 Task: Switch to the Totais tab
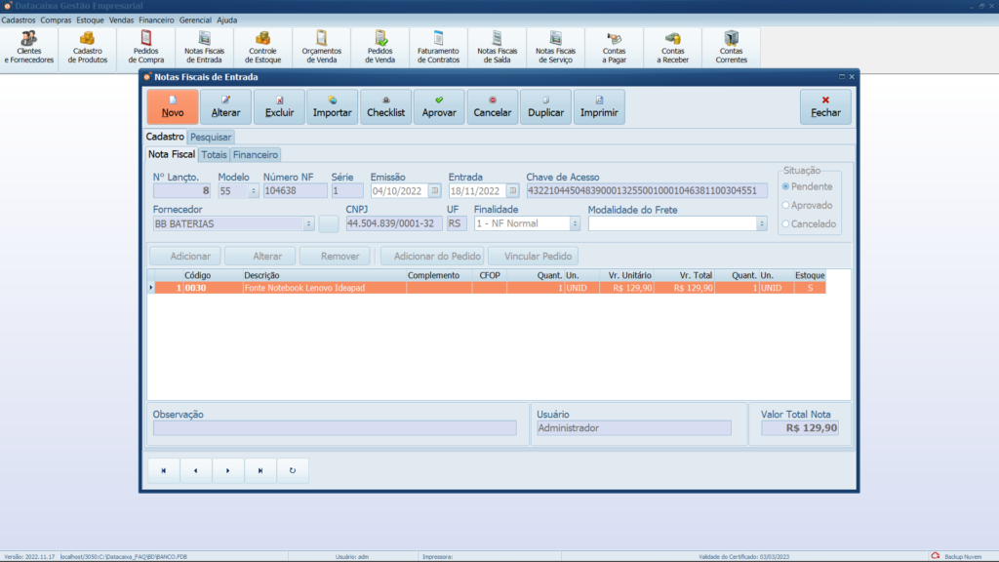click(x=214, y=154)
